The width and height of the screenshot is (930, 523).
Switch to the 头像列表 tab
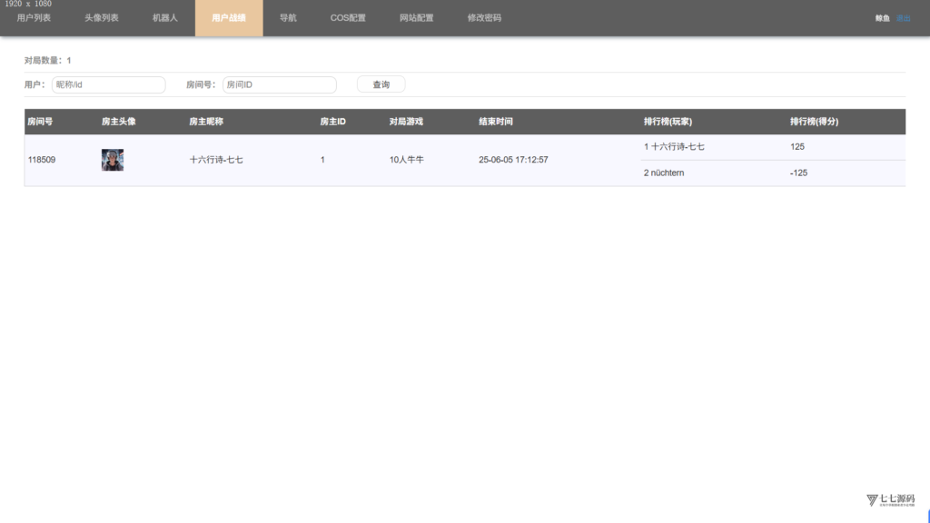tap(102, 18)
